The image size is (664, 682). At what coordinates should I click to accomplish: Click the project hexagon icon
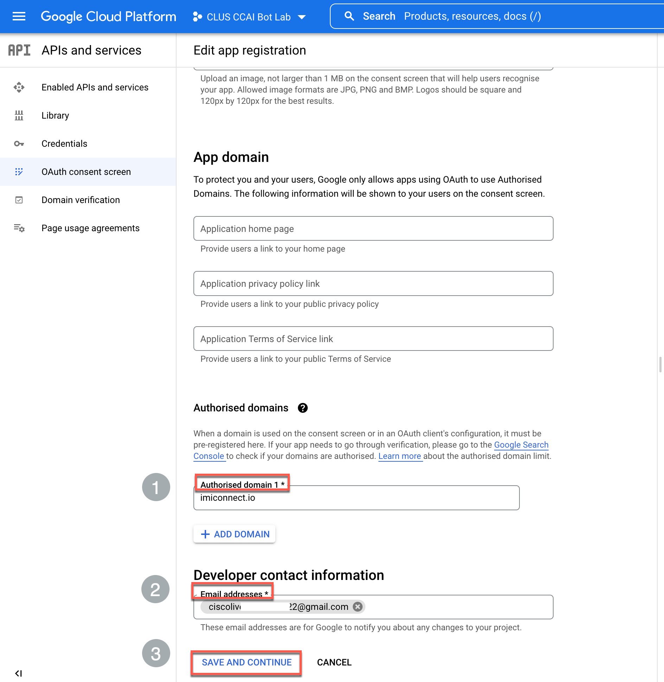[197, 17]
